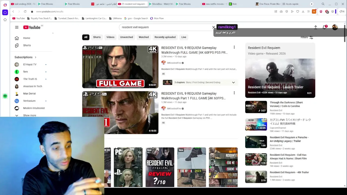Open the ad blocker shield extension icon

click(x=321, y=11)
